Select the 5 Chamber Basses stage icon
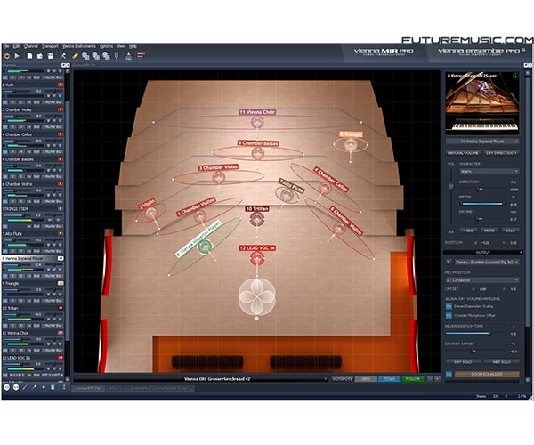The image size is (534, 445). click(258, 154)
